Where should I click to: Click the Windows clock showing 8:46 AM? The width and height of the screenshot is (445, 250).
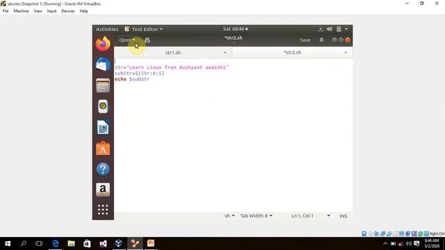(432, 244)
